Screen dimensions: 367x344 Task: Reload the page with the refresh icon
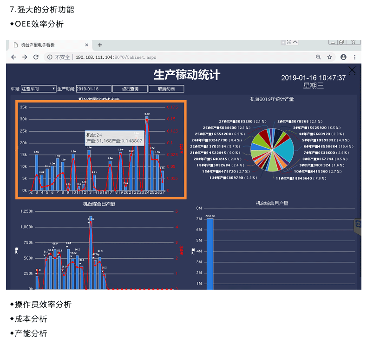(36, 57)
